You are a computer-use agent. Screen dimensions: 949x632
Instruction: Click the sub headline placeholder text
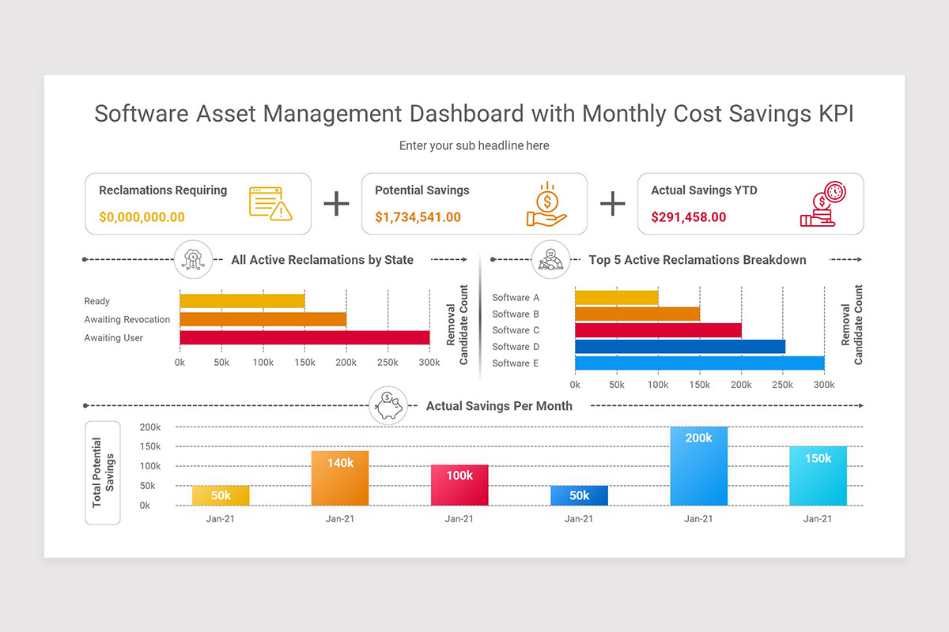(x=475, y=145)
